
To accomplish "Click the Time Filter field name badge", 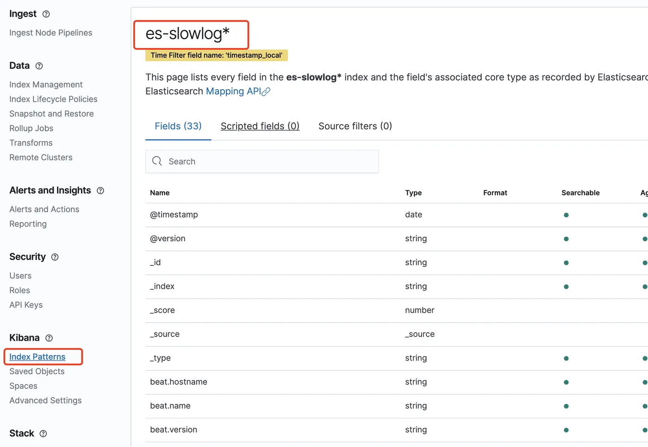I will coord(217,55).
